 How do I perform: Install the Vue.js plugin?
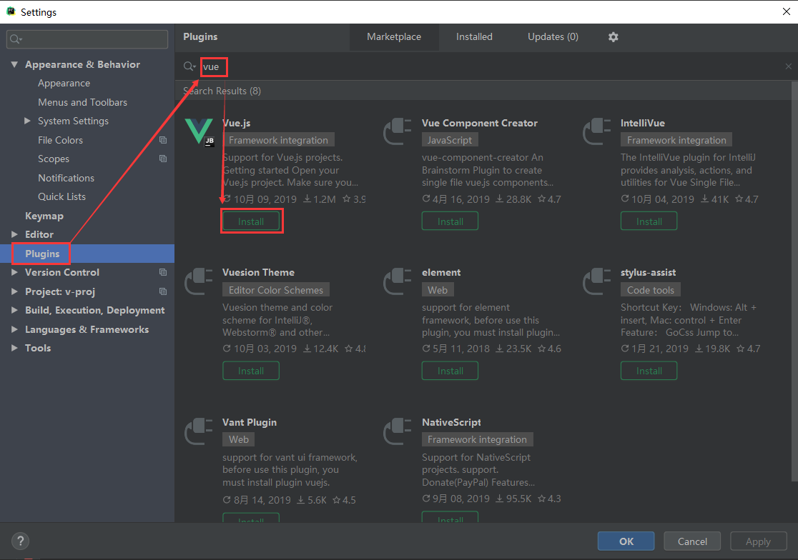(x=251, y=221)
